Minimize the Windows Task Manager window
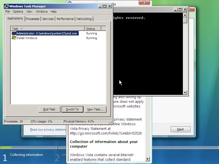 point(100,6)
